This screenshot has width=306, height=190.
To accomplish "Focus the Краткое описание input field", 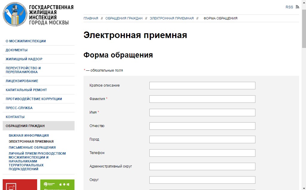I will [x=202, y=86].
